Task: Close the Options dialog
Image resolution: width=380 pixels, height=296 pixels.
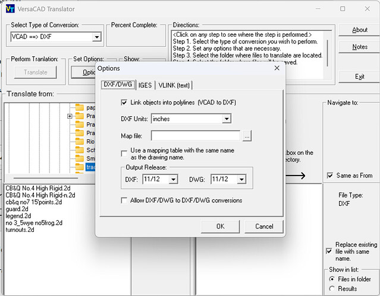Action: coord(276,68)
